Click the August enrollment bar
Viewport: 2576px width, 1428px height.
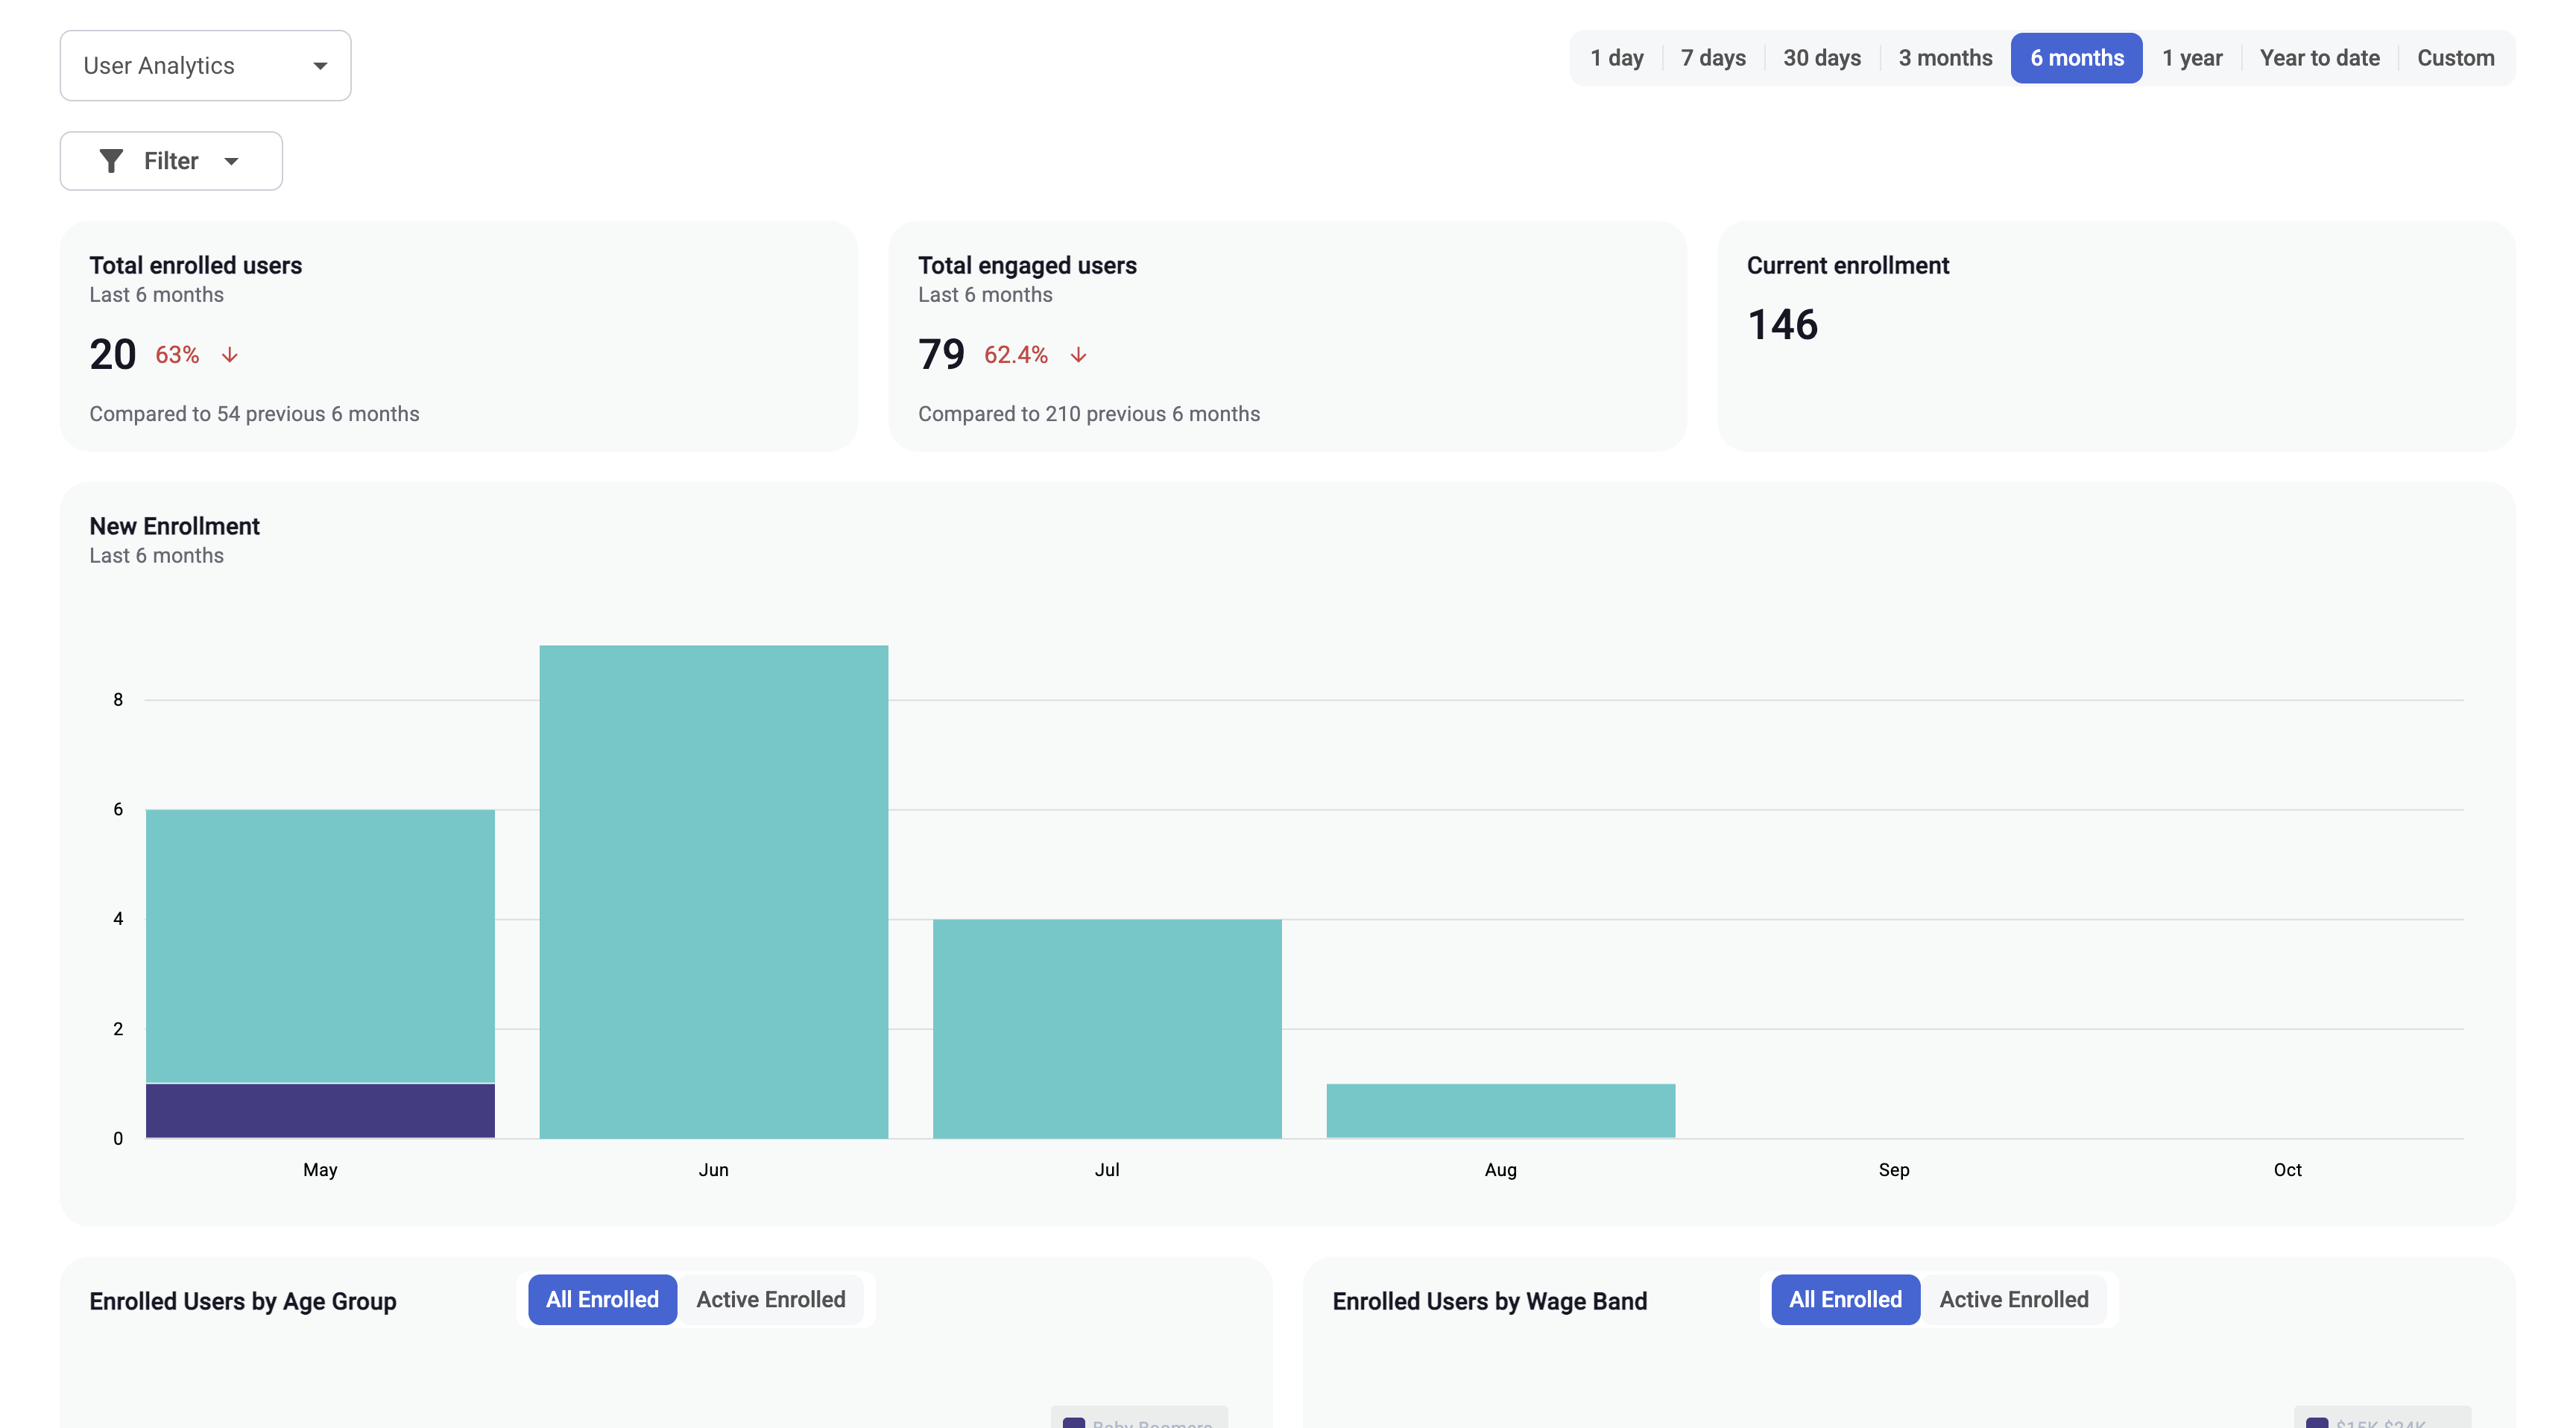1500,1110
